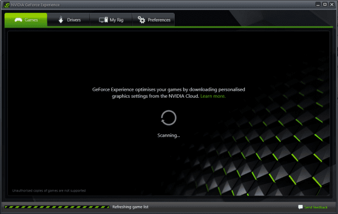
Task: Maximize the GeForce Experience window
Action: [x=325, y=5]
